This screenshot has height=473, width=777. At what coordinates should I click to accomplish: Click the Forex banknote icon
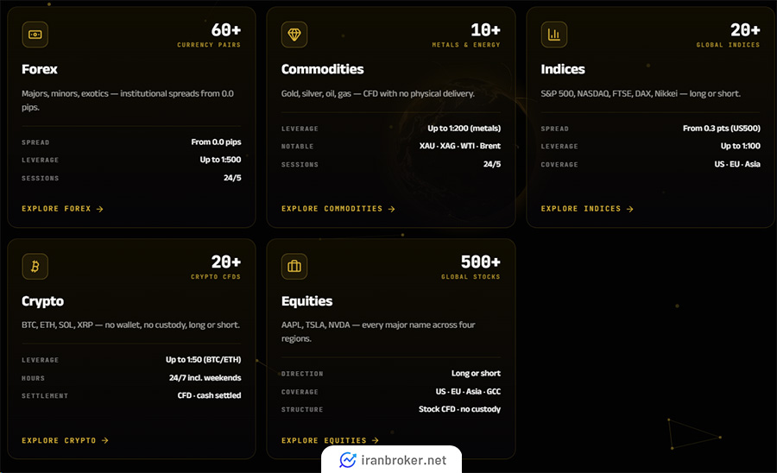35,35
